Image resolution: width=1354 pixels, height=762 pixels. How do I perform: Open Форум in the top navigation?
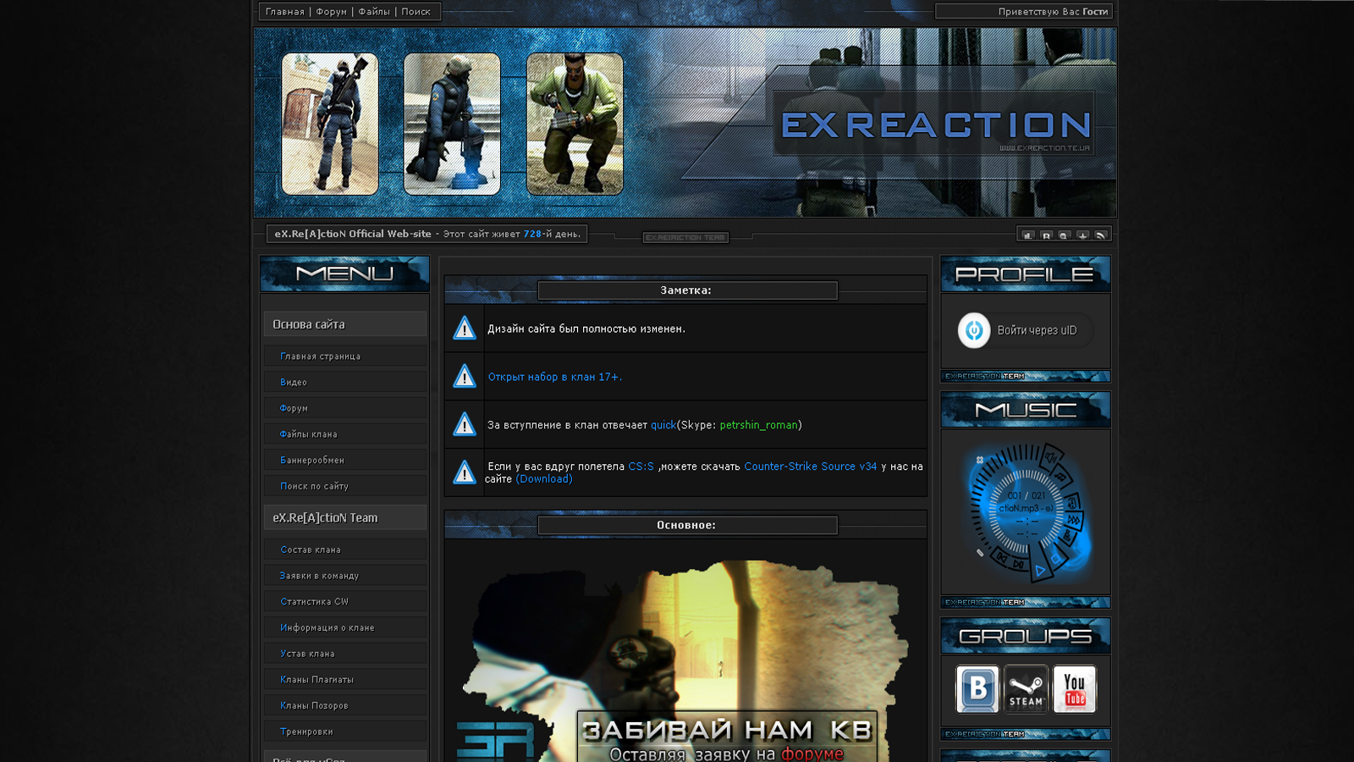pyautogui.click(x=332, y=12)
